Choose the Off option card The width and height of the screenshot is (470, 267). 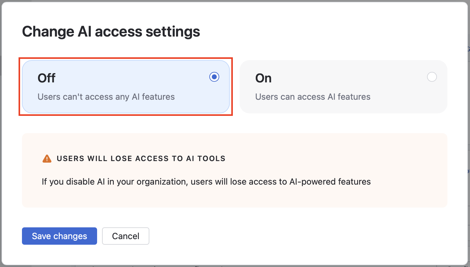coord(126,87)
